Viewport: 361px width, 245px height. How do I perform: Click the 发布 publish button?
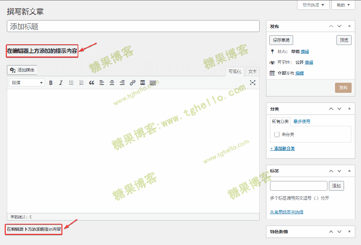tap(343, 88)
